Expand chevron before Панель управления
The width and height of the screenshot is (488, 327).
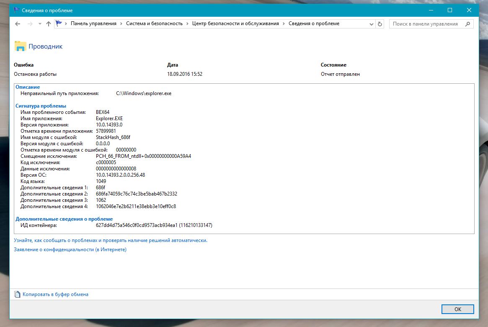tap(66, 23)
